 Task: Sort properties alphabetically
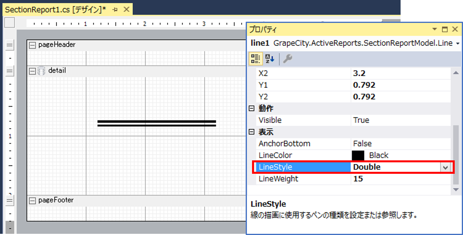pyautogui.click(x=269, y=59)
